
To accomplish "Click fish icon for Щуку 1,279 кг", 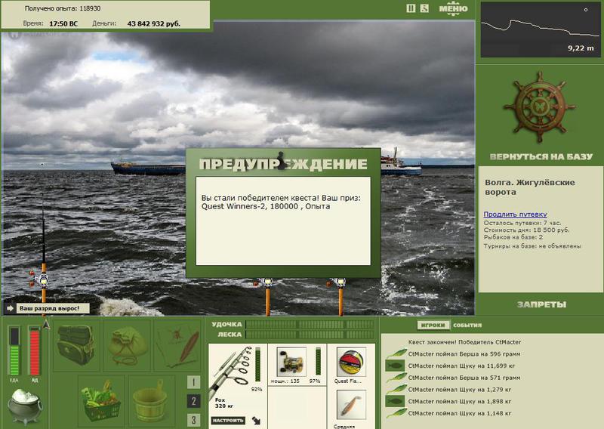I will tap(396, 389).
